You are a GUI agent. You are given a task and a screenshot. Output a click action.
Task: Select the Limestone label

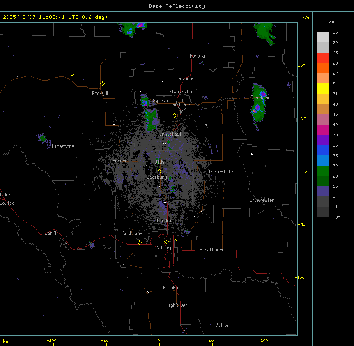(x=63, y=146)
